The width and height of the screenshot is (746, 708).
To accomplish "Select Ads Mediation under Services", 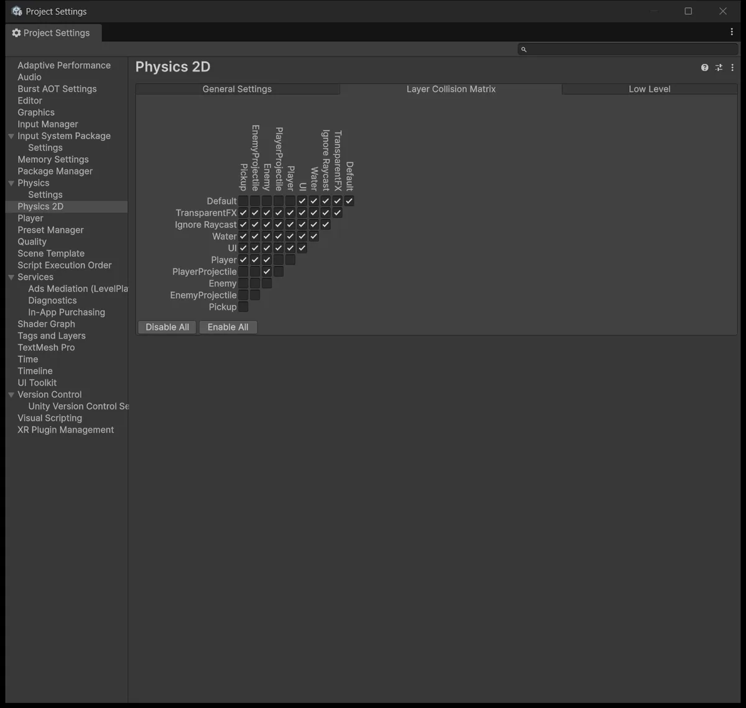I will point(78,289).
